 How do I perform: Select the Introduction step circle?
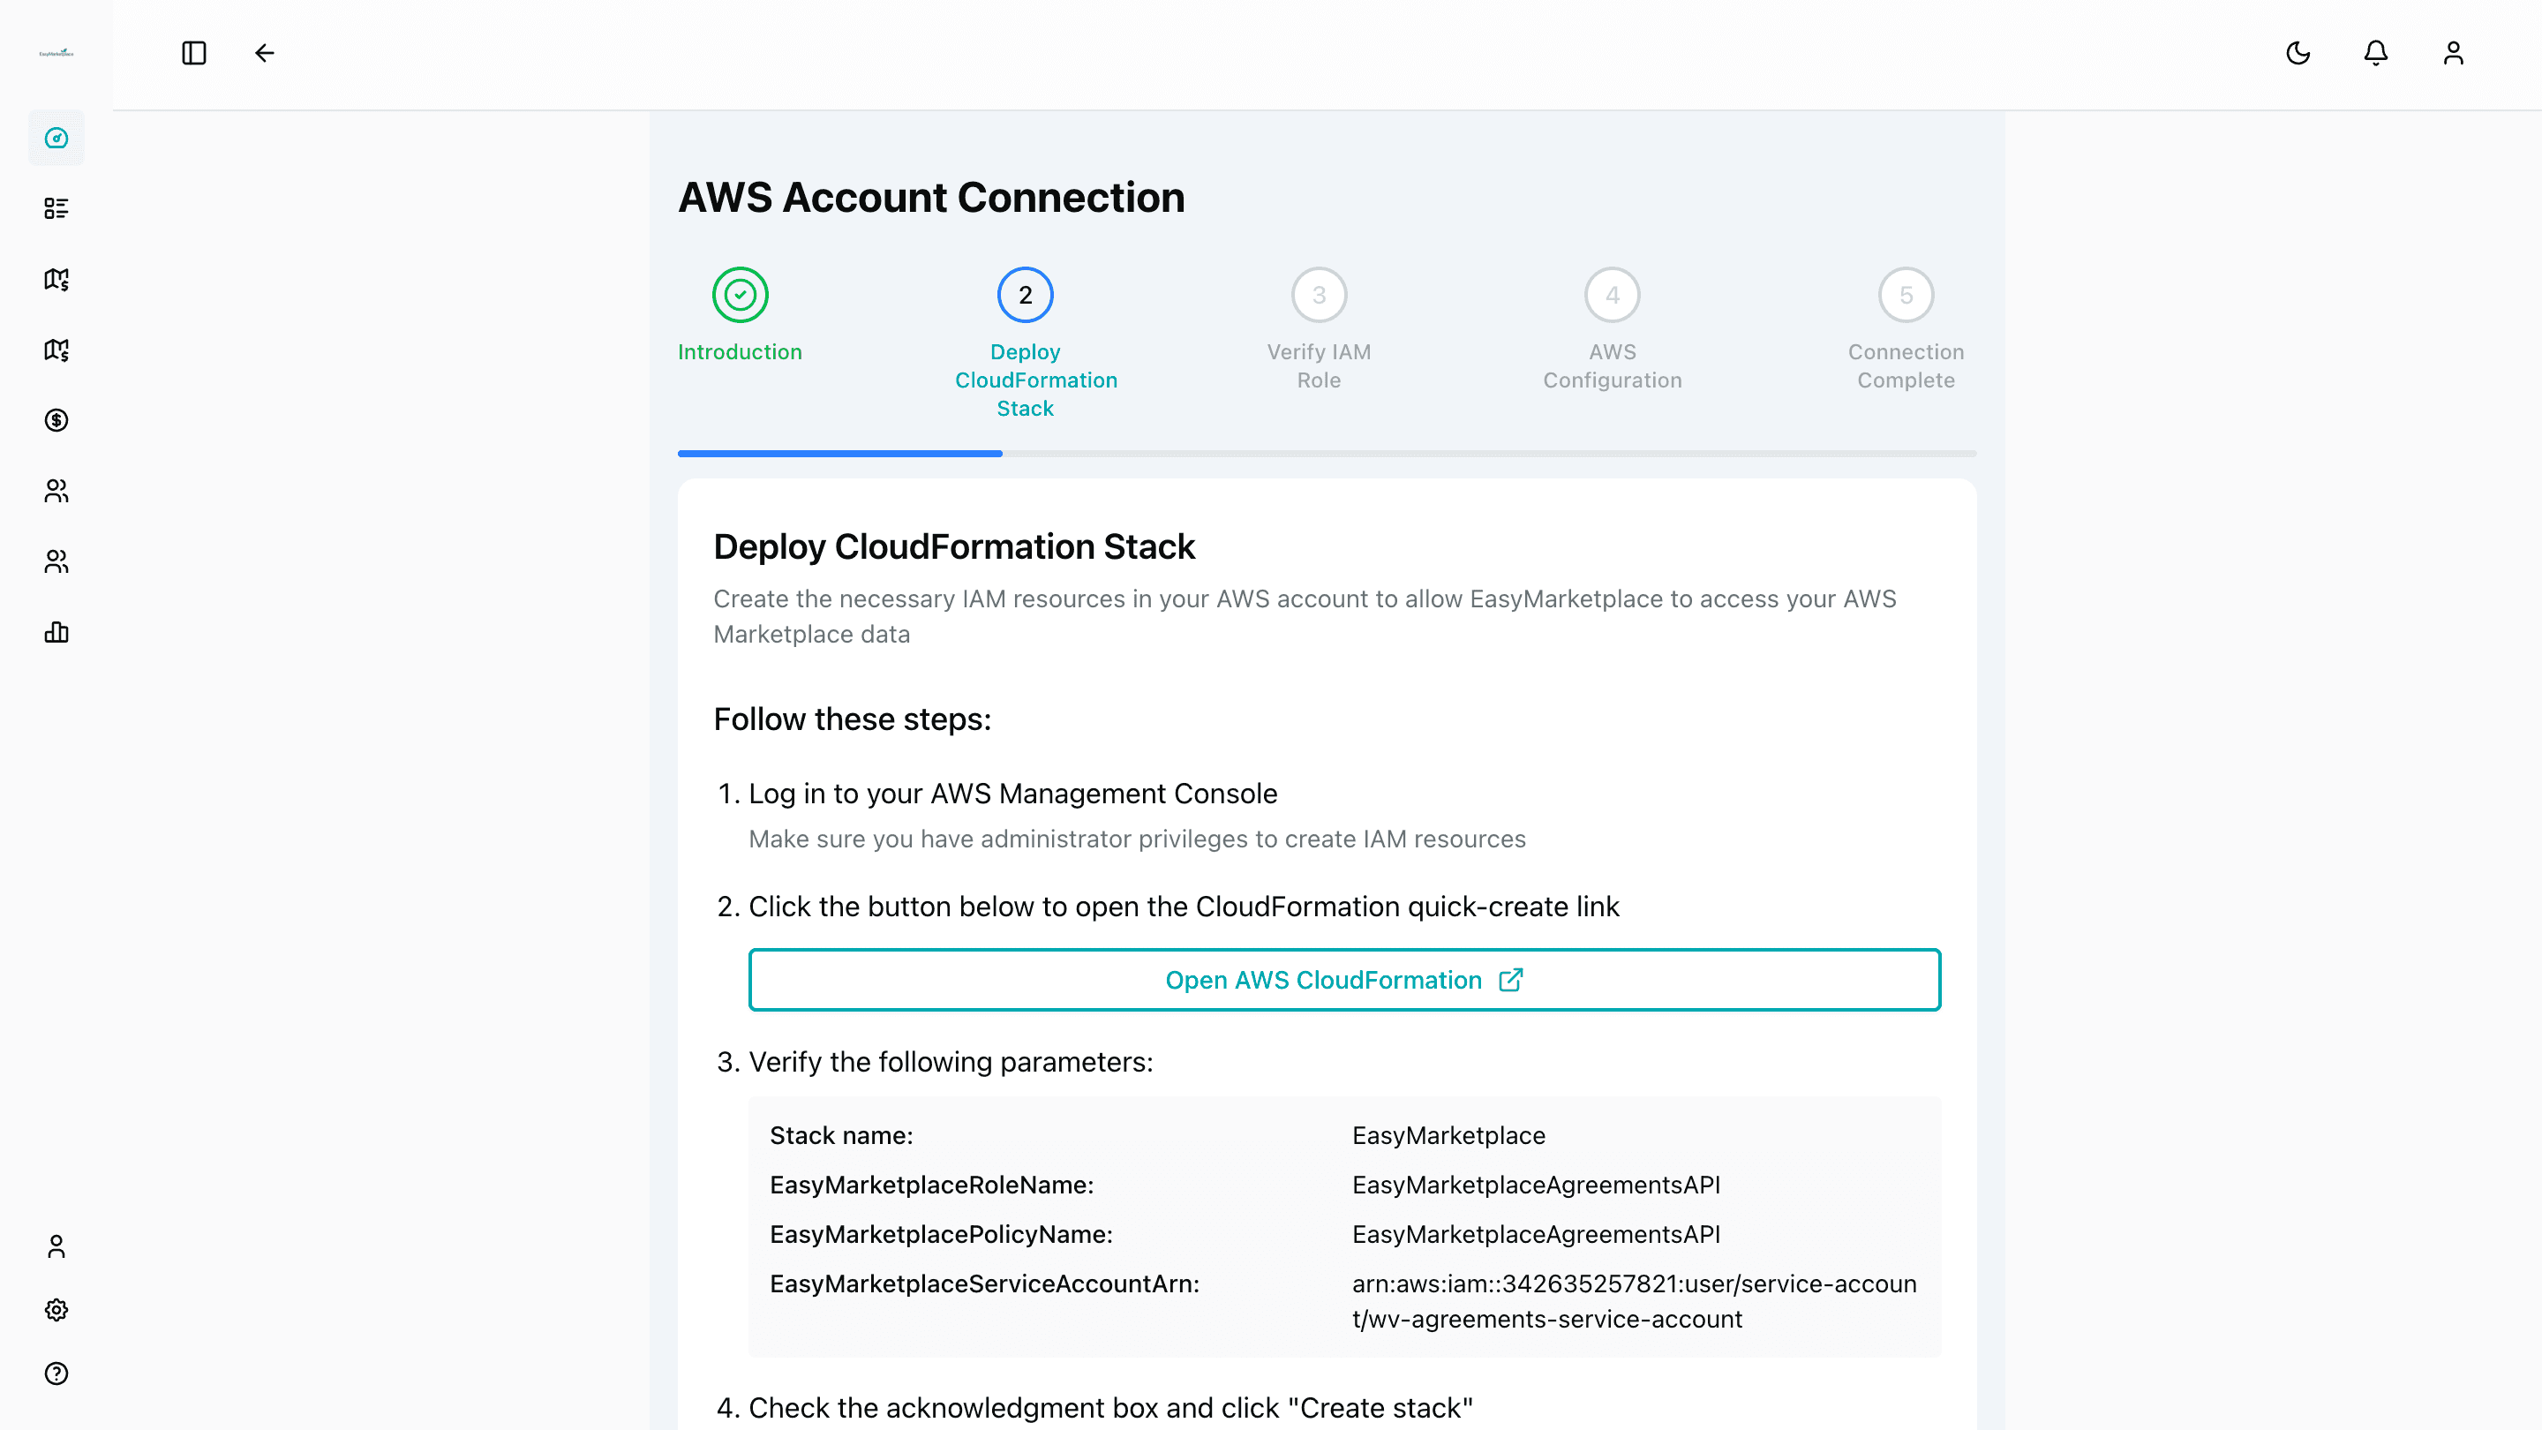coord(741,295)
